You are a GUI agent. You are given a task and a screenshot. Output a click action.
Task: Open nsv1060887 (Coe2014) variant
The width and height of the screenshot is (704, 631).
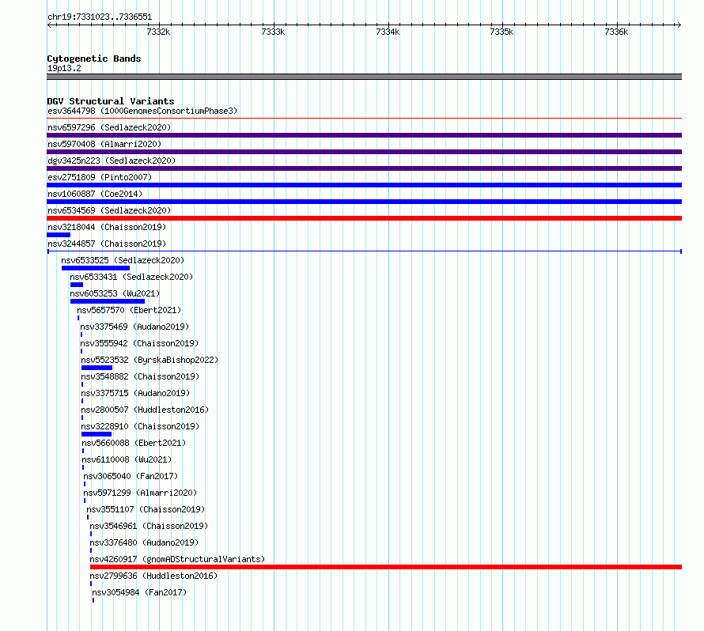pos(95,194)
